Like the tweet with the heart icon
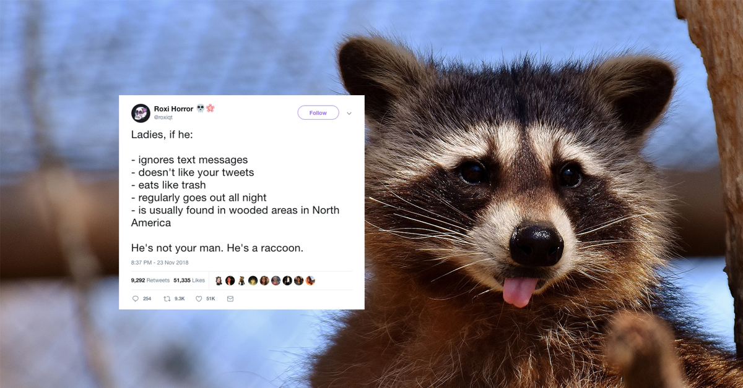The width and height of the screenshot is (743, 388). [199, 298]
